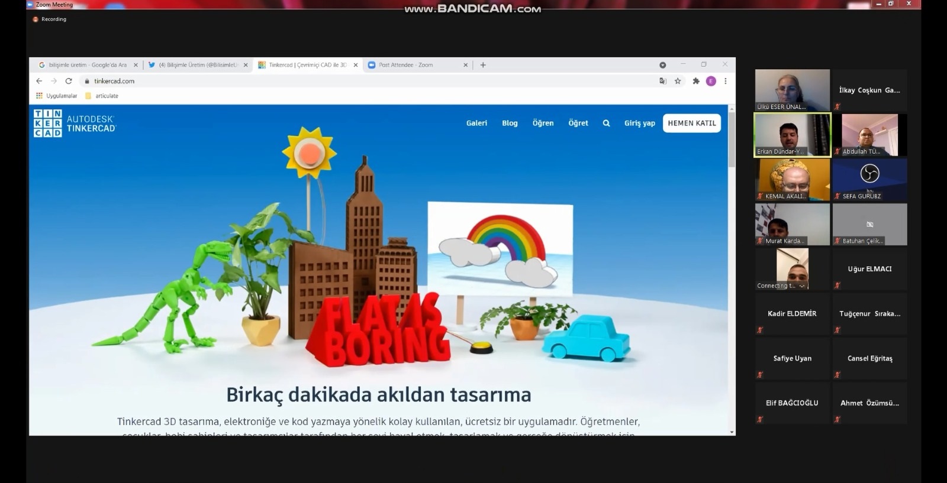The width and height of the screenshot is (947, 483).
Task: Open the Chrome profile avatar E
Action: click(711, 81)
